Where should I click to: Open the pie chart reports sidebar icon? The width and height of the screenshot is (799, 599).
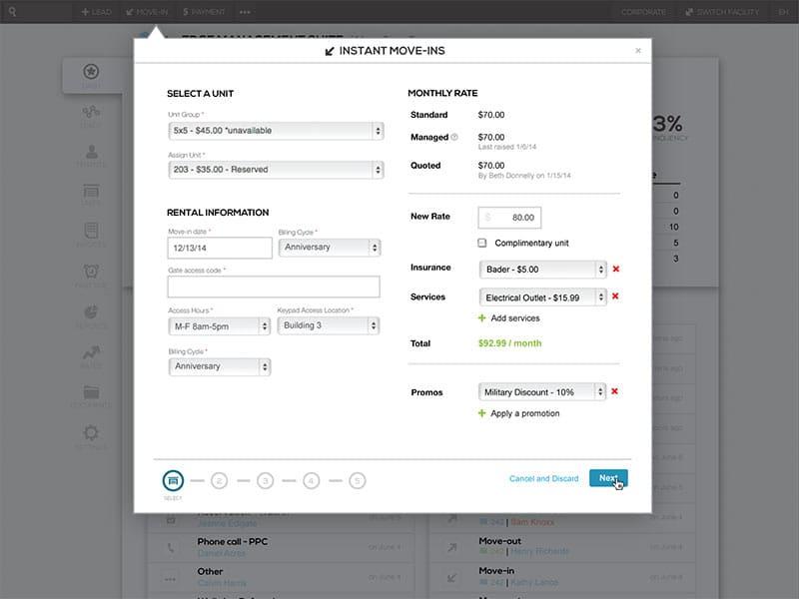(x=91, y=311)
